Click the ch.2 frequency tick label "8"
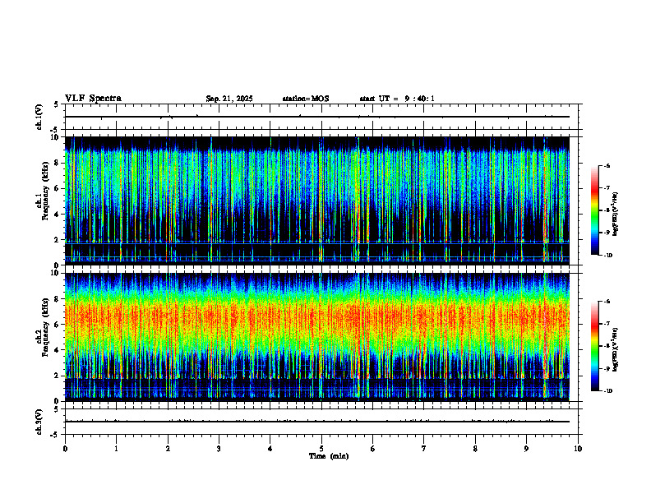The height and width of the screenshot is (503, 651). [57, 299]
